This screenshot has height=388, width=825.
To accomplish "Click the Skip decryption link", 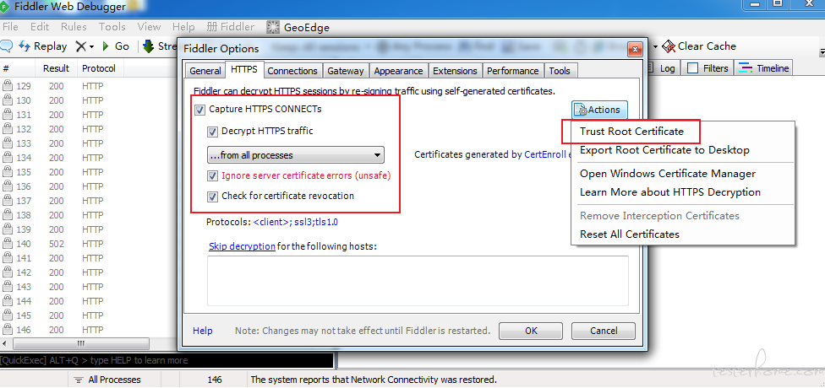I will [x=242, y=246].
